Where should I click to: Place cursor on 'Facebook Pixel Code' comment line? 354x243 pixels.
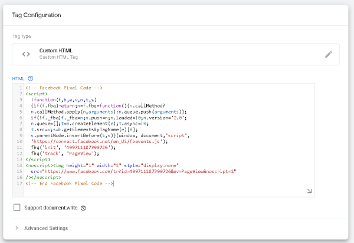click(64, 88)
